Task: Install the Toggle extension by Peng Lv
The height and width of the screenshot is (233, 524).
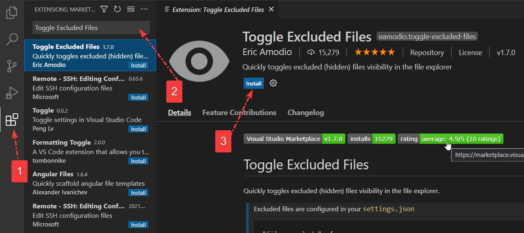Action: click(138, 129)
